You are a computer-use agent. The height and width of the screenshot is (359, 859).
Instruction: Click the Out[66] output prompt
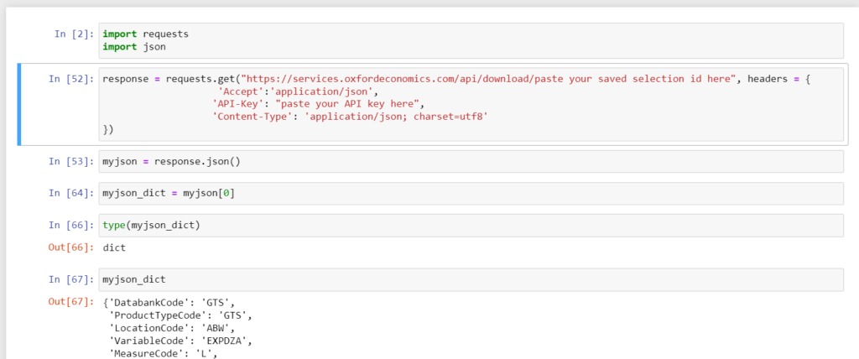point(70,248)
